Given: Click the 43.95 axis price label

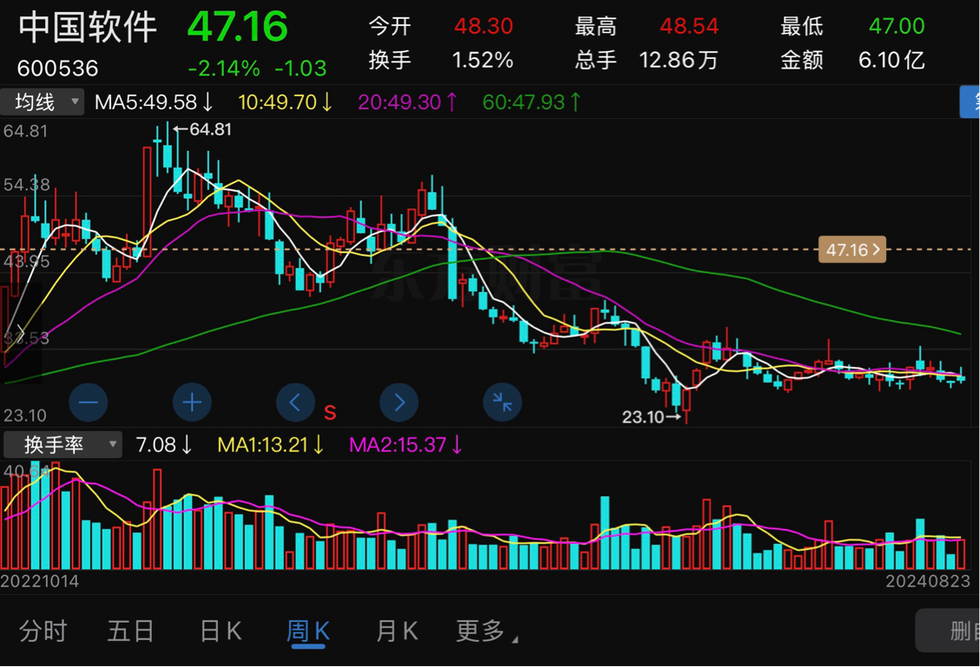Looking at the screenshot, I should tap(27, 261).
